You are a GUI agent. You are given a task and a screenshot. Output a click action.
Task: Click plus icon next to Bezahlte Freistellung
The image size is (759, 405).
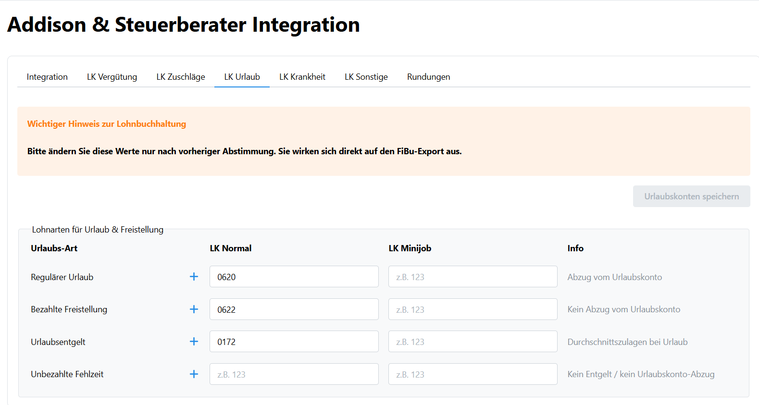click(x=194, y=309)
